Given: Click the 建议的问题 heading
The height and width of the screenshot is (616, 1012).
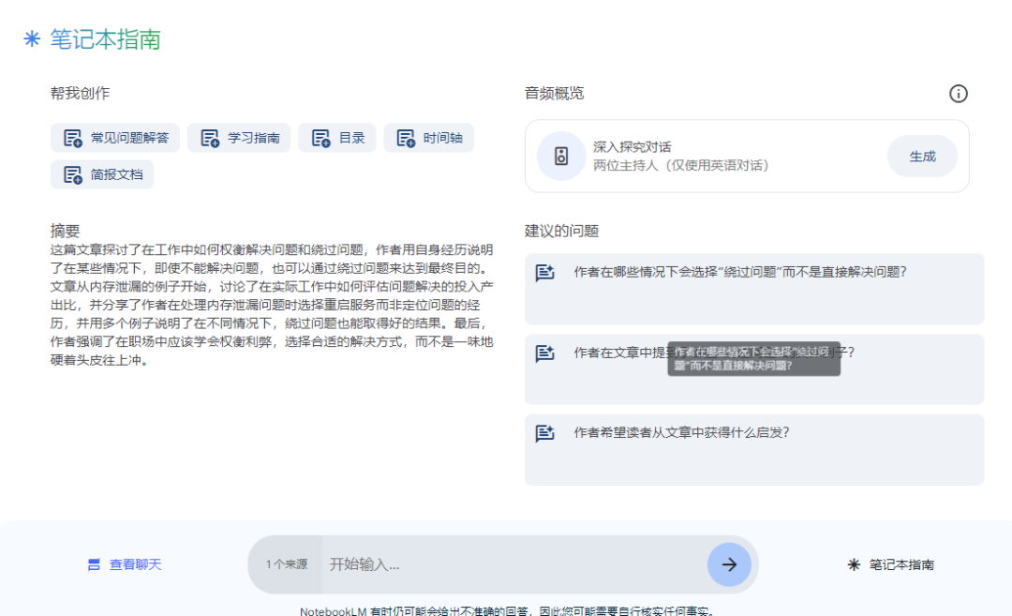Looking at the screenshot, I should click(x=562, y=231).
